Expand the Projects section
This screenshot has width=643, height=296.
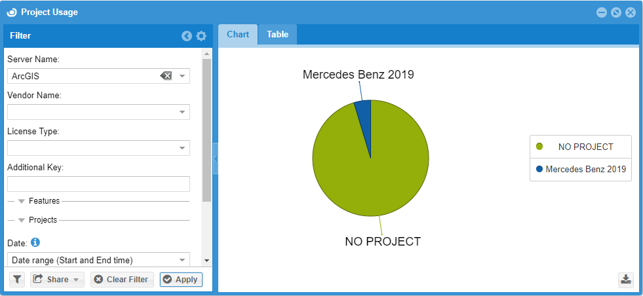[x=22, y=220]
